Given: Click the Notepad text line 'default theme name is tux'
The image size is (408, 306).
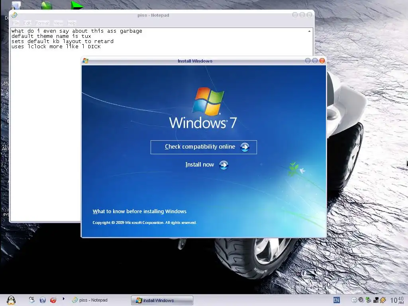Looking at the screenshot, I should click(51, 36).
